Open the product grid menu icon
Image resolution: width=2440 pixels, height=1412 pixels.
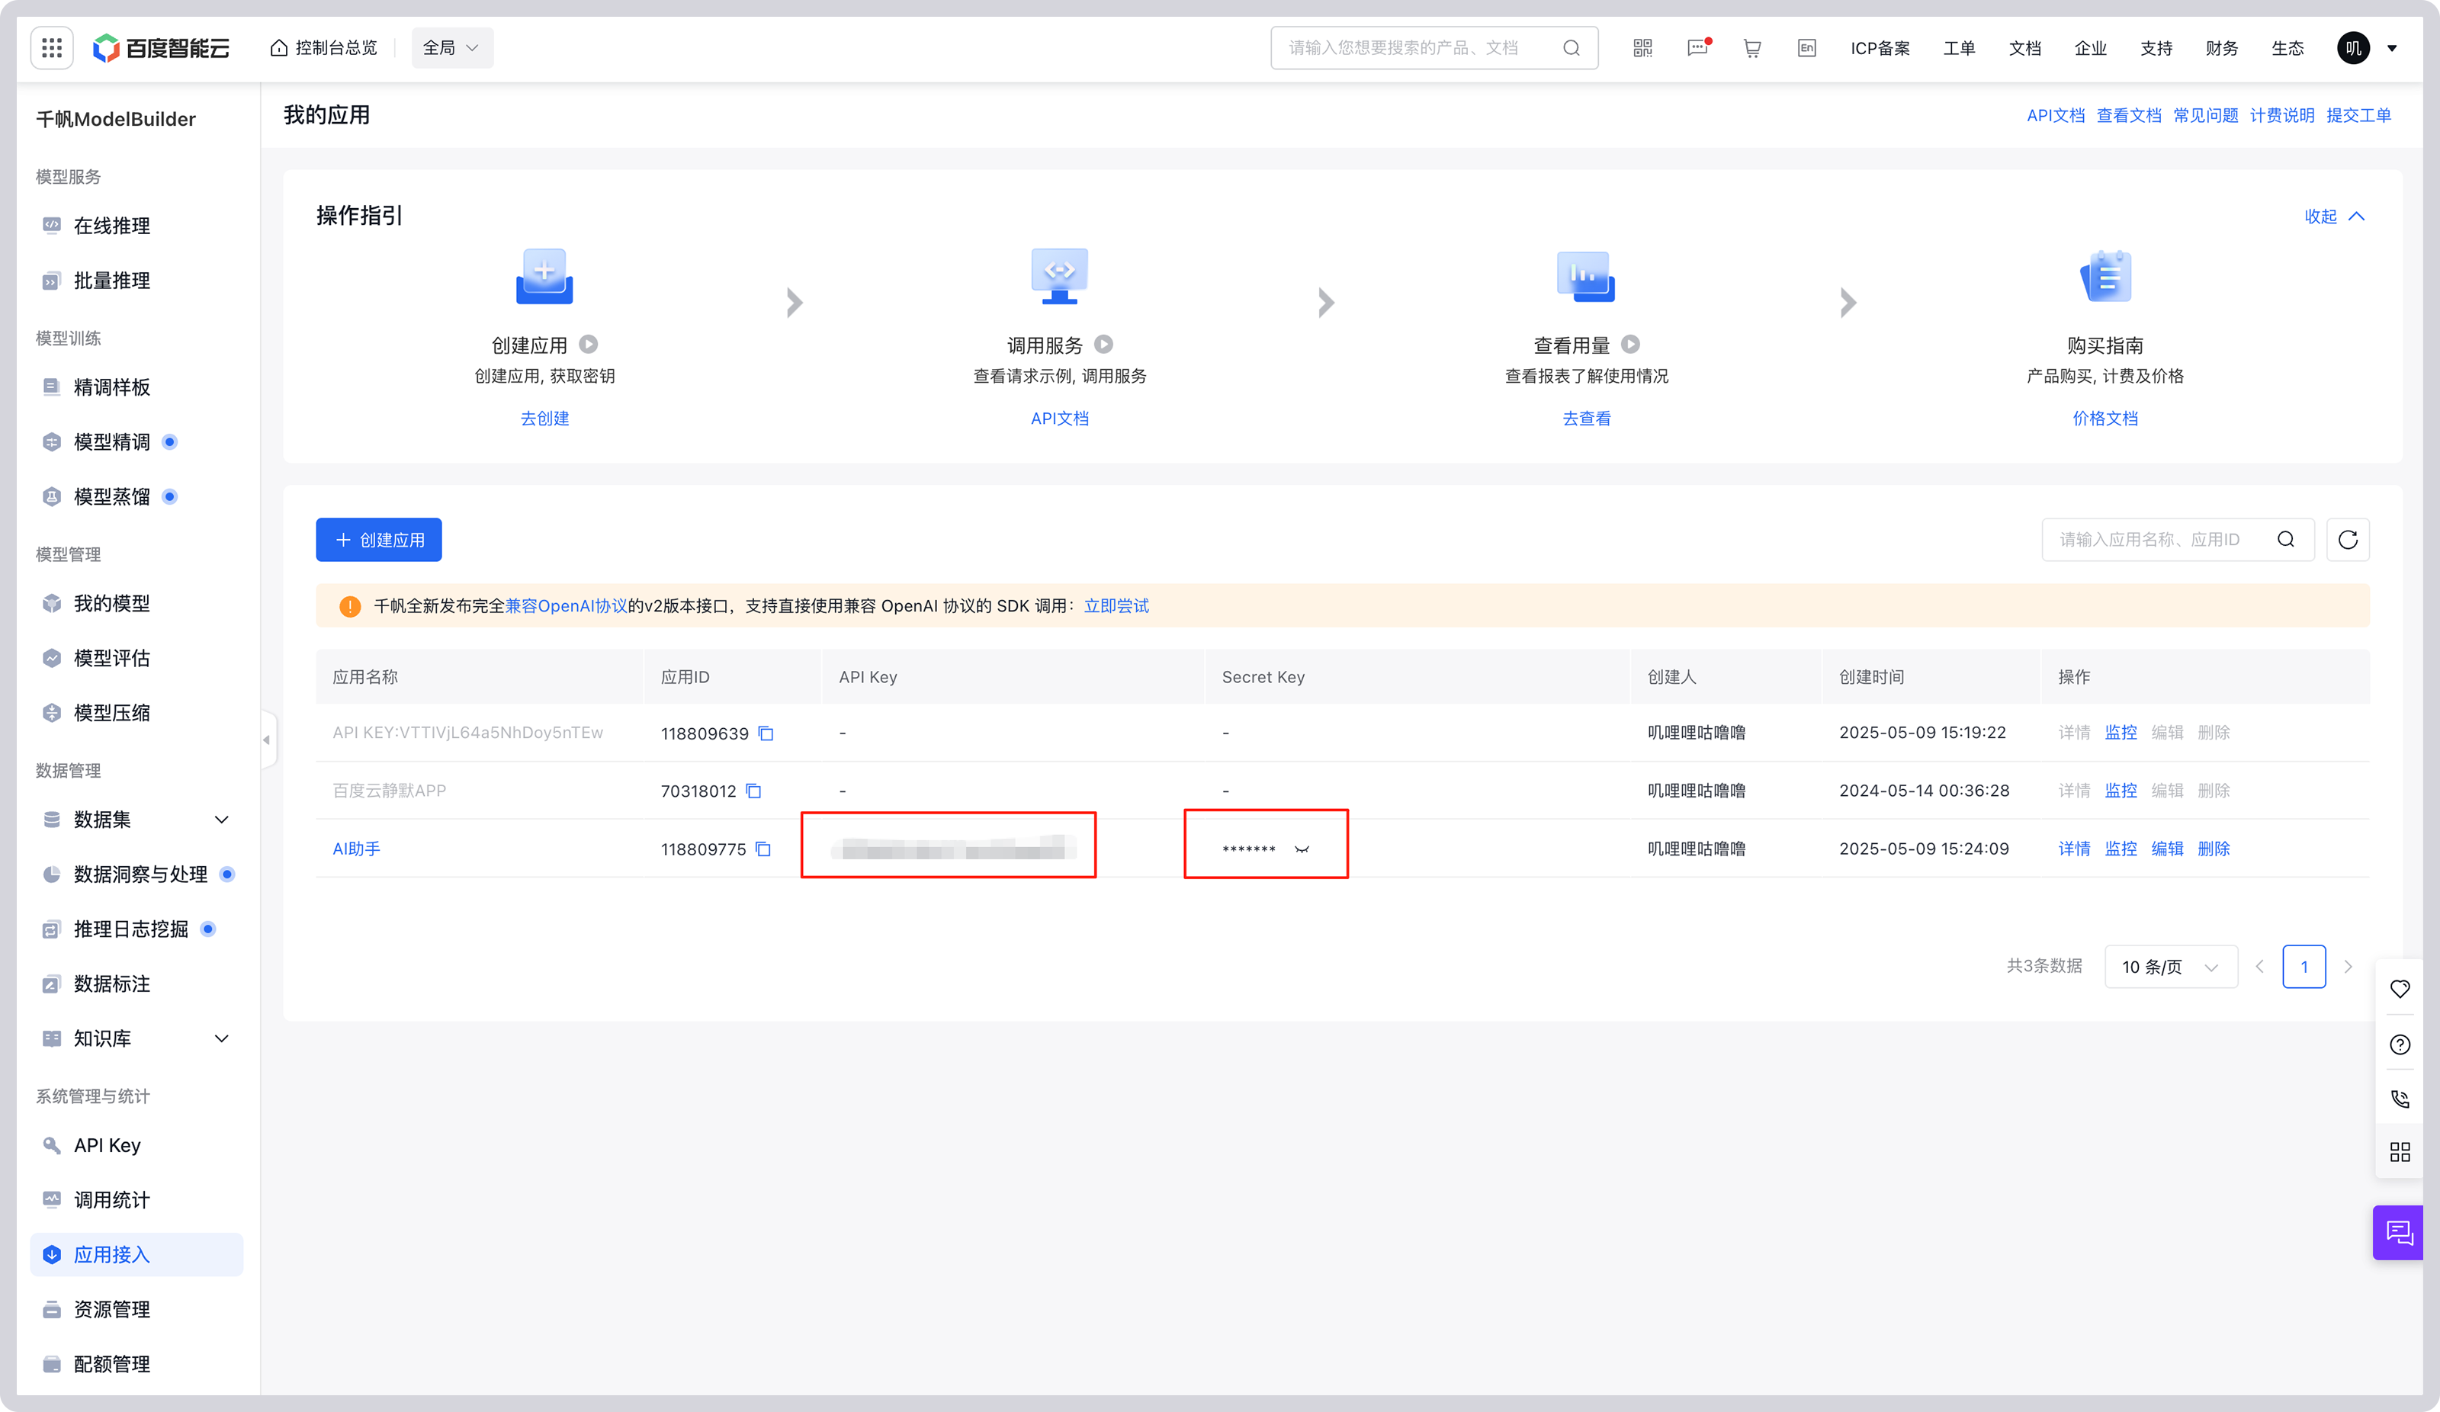pyautogui.click(x=53, y=47)
